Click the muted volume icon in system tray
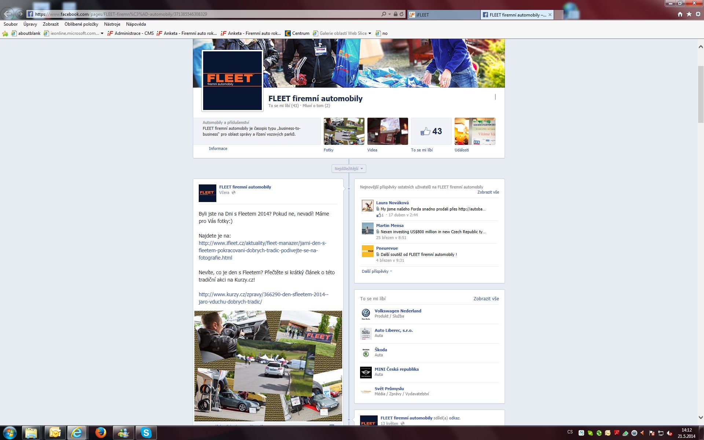The width and height of the screenshot is (704, 440). (670, 433)
